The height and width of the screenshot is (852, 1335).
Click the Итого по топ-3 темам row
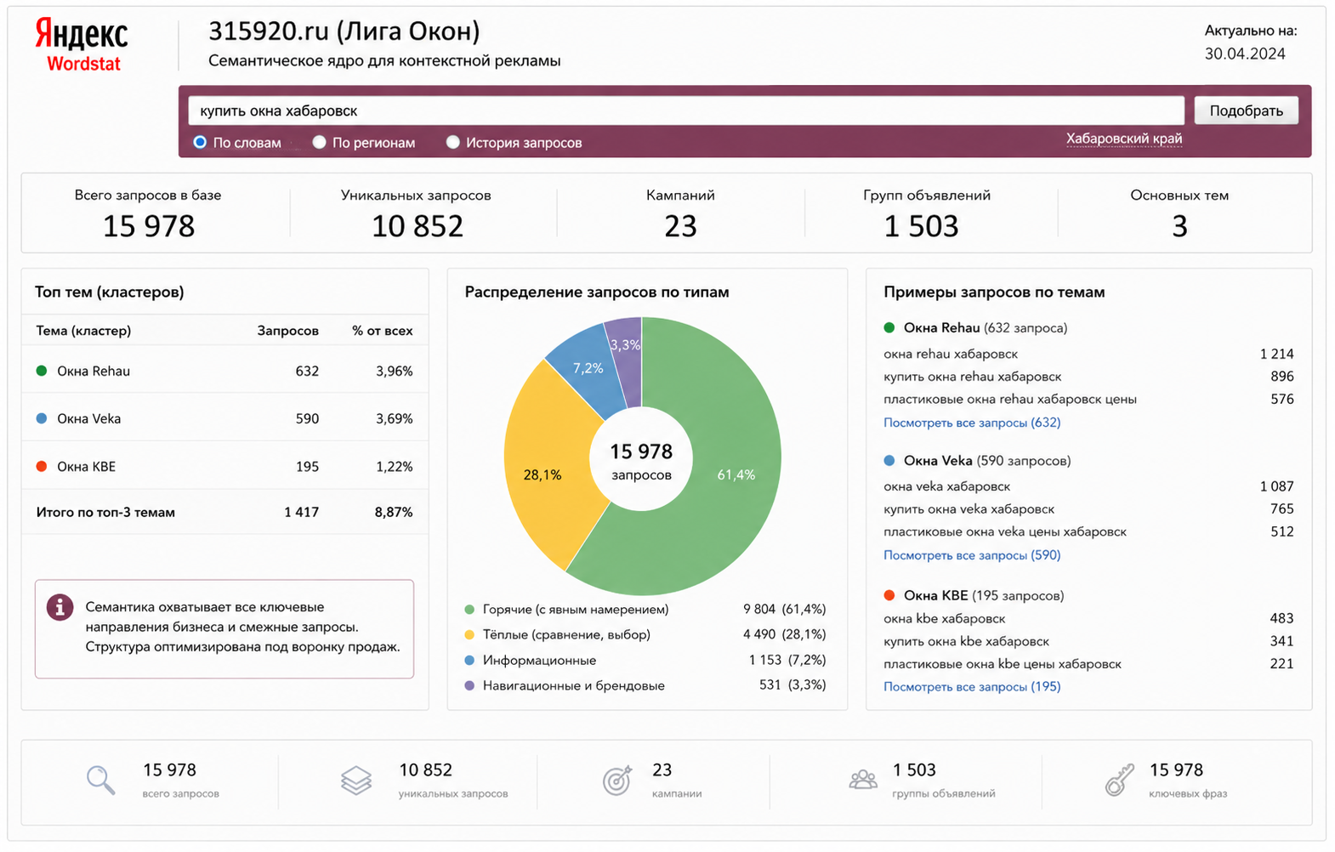pos(224,512)
